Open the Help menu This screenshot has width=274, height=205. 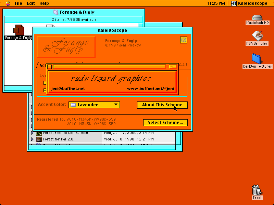coord(44,3)
